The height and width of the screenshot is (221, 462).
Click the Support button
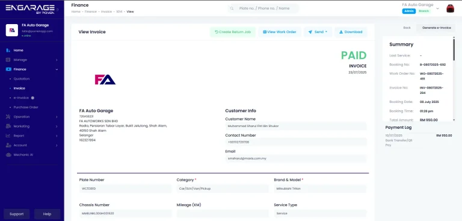16,214
